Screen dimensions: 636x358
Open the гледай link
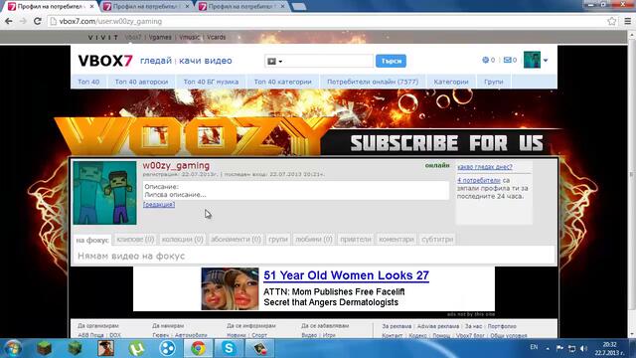[x=156, y=61]
